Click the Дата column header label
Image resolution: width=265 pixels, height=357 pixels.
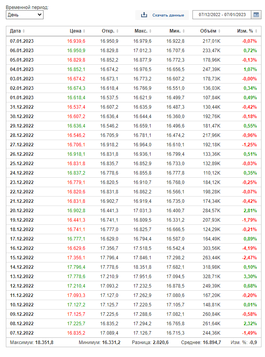pos(15,31)
